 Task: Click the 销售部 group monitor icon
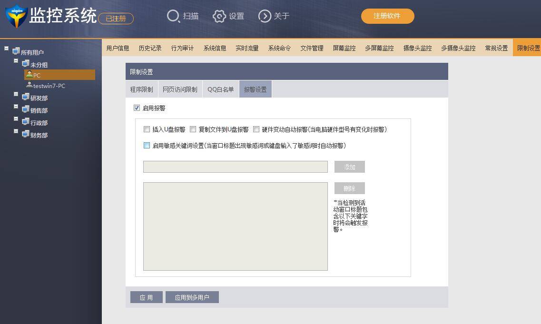click(x=26, y=109)
